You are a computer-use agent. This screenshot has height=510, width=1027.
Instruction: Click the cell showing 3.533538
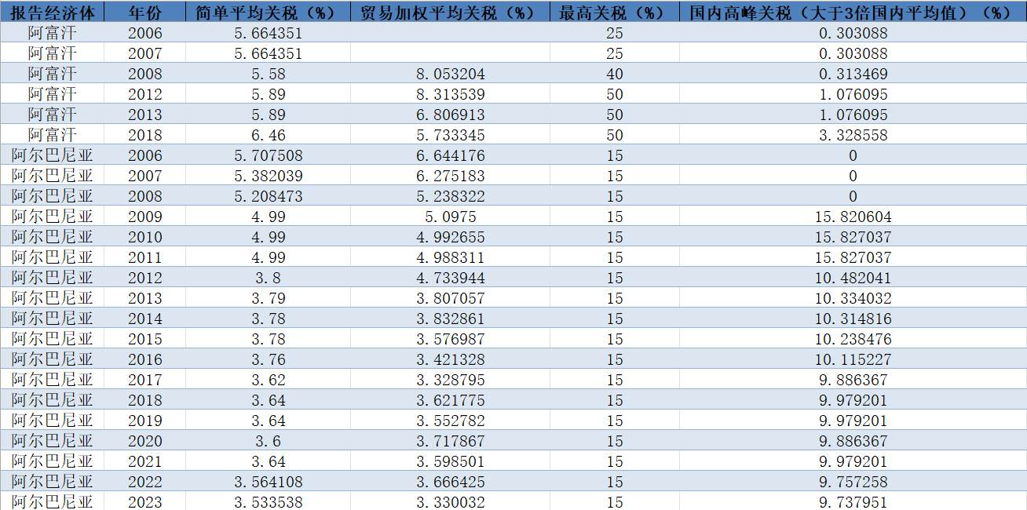click(268, 501)
